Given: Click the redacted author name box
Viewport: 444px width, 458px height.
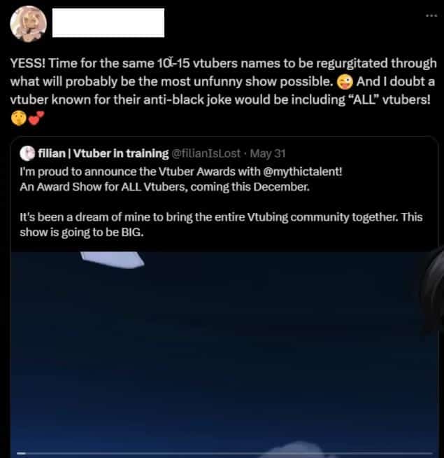Looking at the screenshot, I should click(x=108, y=23).
